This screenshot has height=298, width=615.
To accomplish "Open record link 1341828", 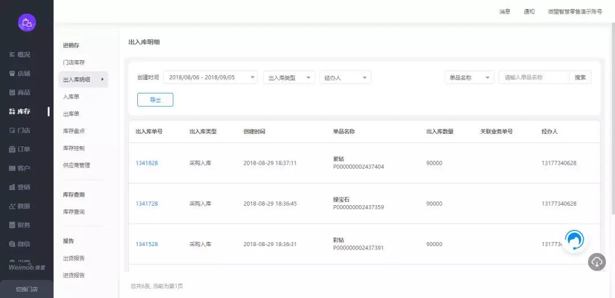I will click(147, 163).
